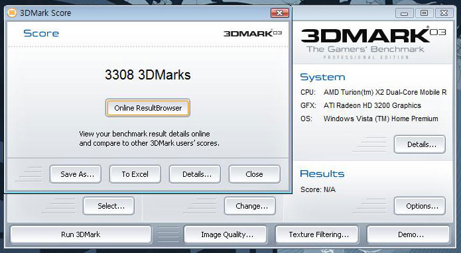Select the CPU AMD Turion X2 line

coord(373,92)
